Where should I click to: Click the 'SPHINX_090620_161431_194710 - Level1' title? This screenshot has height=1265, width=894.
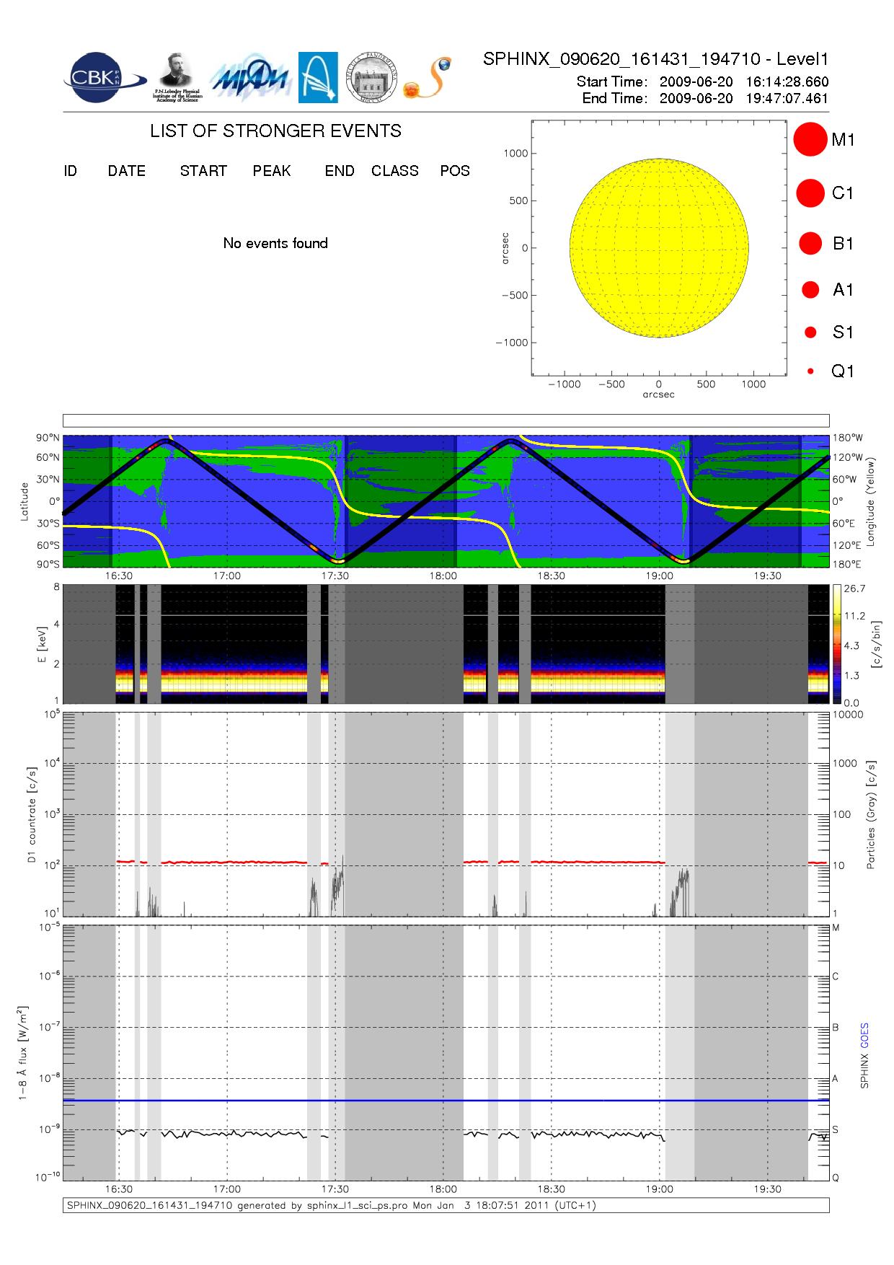point(656,59)
